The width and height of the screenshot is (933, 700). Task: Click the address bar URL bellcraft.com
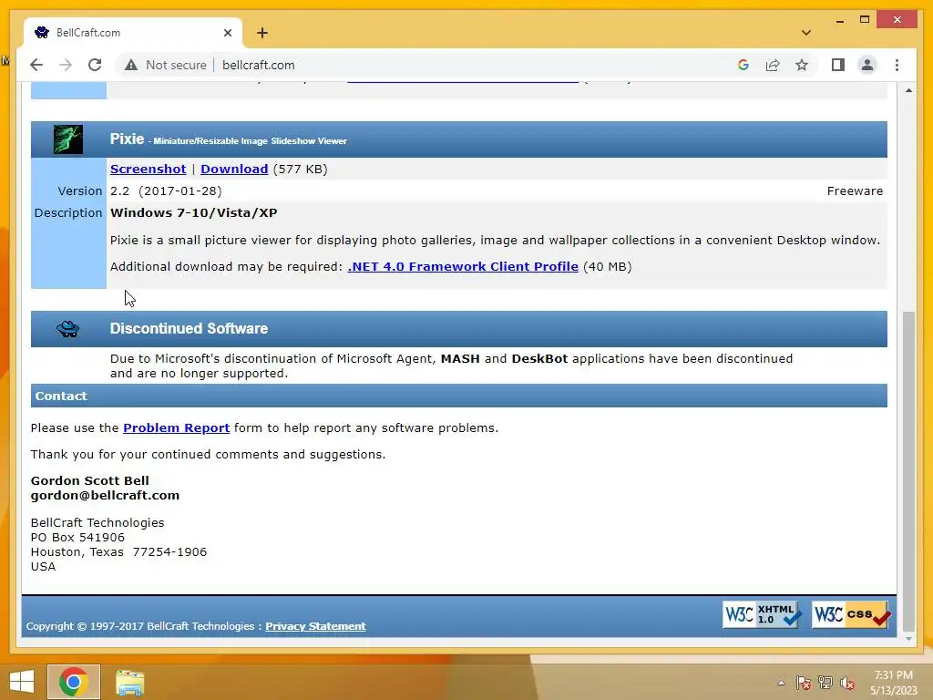(258, 65)
